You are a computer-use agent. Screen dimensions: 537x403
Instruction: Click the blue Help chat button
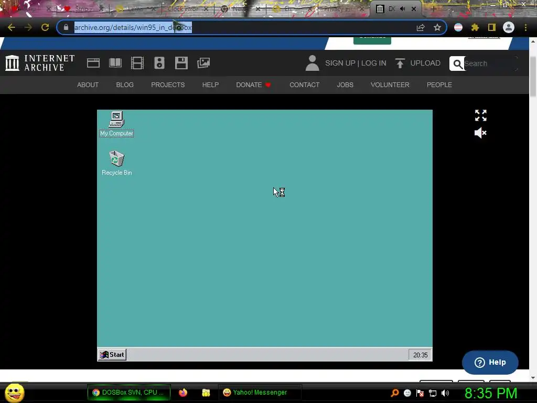coord(490,362)
